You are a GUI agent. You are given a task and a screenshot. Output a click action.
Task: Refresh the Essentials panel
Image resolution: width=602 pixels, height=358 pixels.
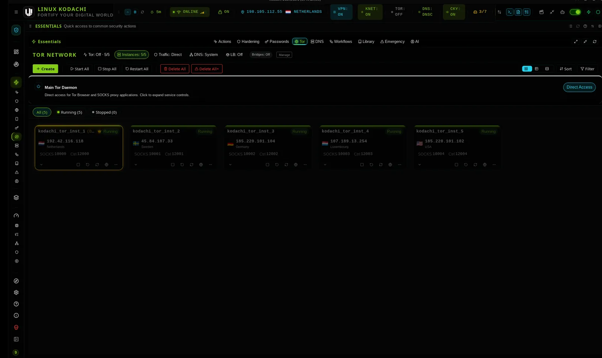pos(594,42)
